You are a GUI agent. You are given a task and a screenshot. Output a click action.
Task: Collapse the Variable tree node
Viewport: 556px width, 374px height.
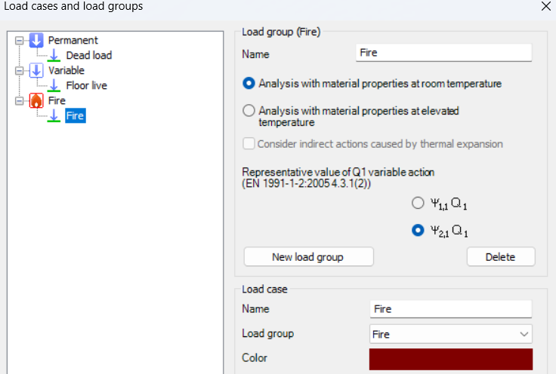pos(19,71)
